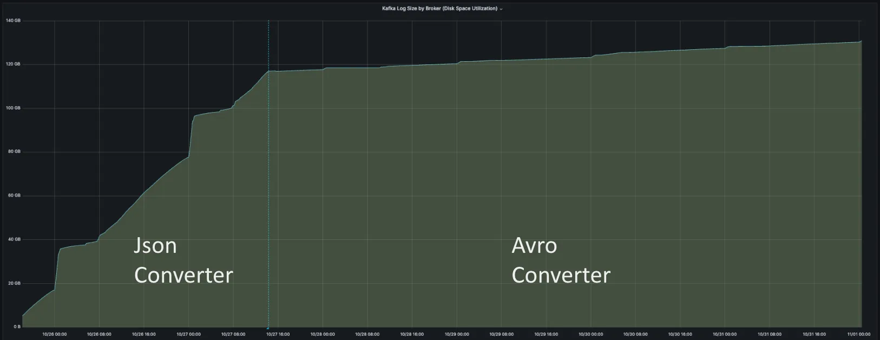Click the 10/28 00:00 time label
The image size is (880, 340).
(x=323, y=334)
